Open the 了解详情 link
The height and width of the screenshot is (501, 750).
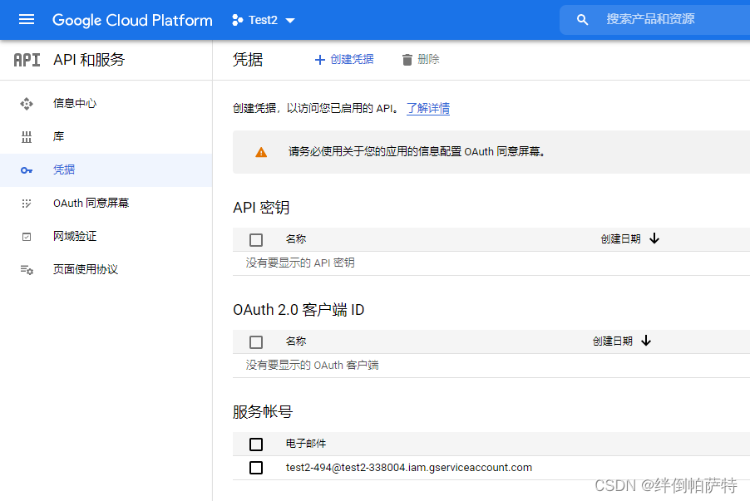pos(428,109)
